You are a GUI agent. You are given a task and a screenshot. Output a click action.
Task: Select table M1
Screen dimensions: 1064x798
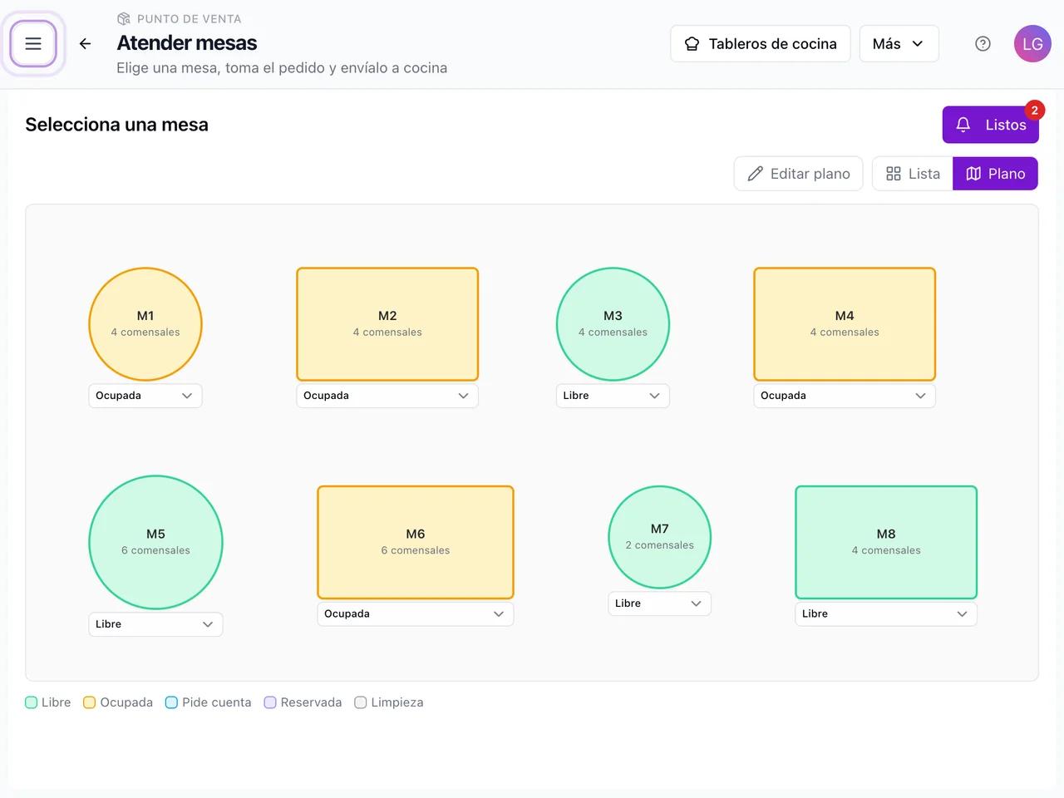pos(145,324)
